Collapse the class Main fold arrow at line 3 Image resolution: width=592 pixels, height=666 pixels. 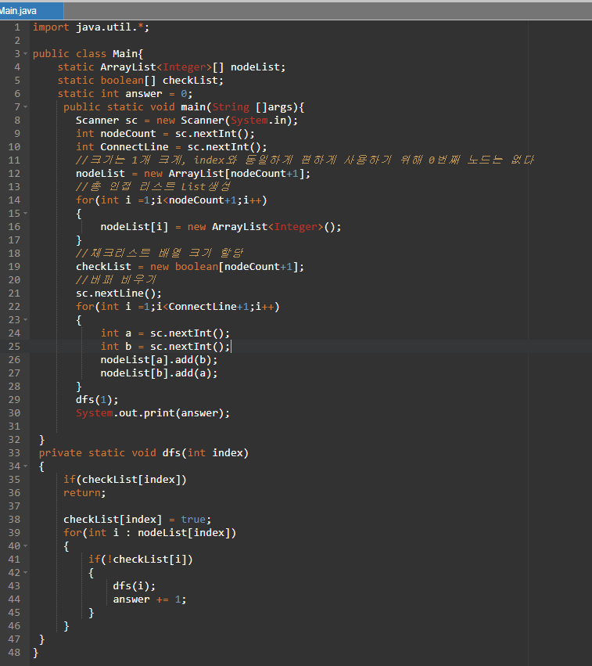click(x=26, y=54)
